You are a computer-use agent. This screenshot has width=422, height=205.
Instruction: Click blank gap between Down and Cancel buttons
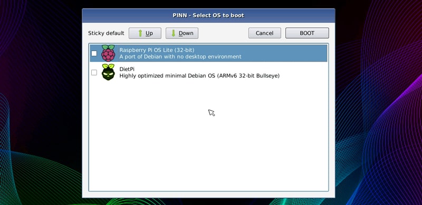(223, 33)
